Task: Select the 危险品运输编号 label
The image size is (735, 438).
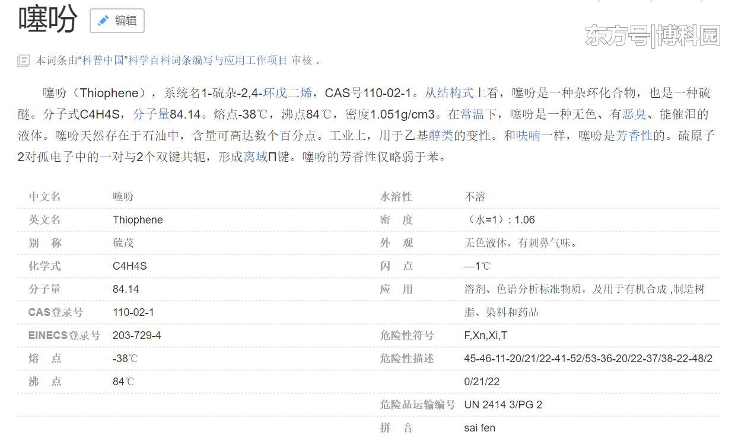Action: coord(418,405)
